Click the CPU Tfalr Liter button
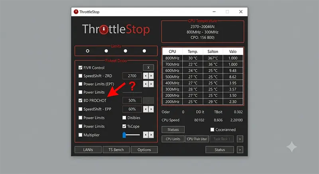 (x=197, y=139)
